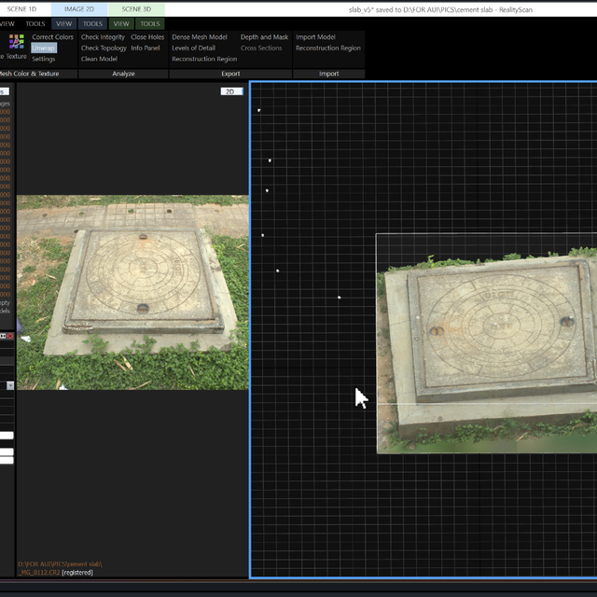Image resolution: width=597 pixels, height=597 pixels.
Task: Run Check Topology
Action: (104, 48)
